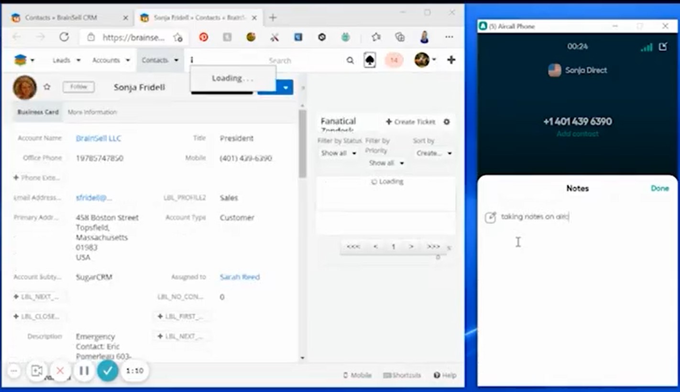Finish recording with the blue checkmark
680x392 pixels.
click(108, 371)
